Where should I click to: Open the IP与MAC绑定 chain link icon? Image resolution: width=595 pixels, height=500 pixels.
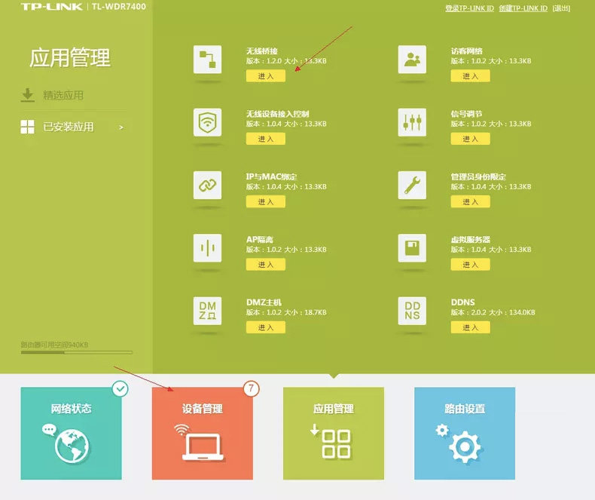click(208, 185)
